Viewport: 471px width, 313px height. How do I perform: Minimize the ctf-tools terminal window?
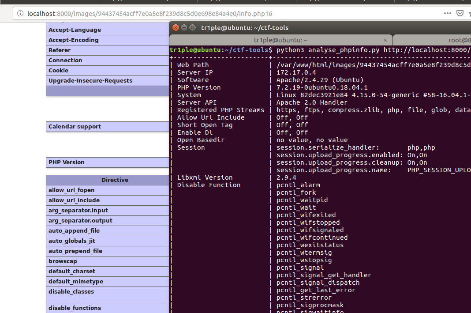point(184,28)
